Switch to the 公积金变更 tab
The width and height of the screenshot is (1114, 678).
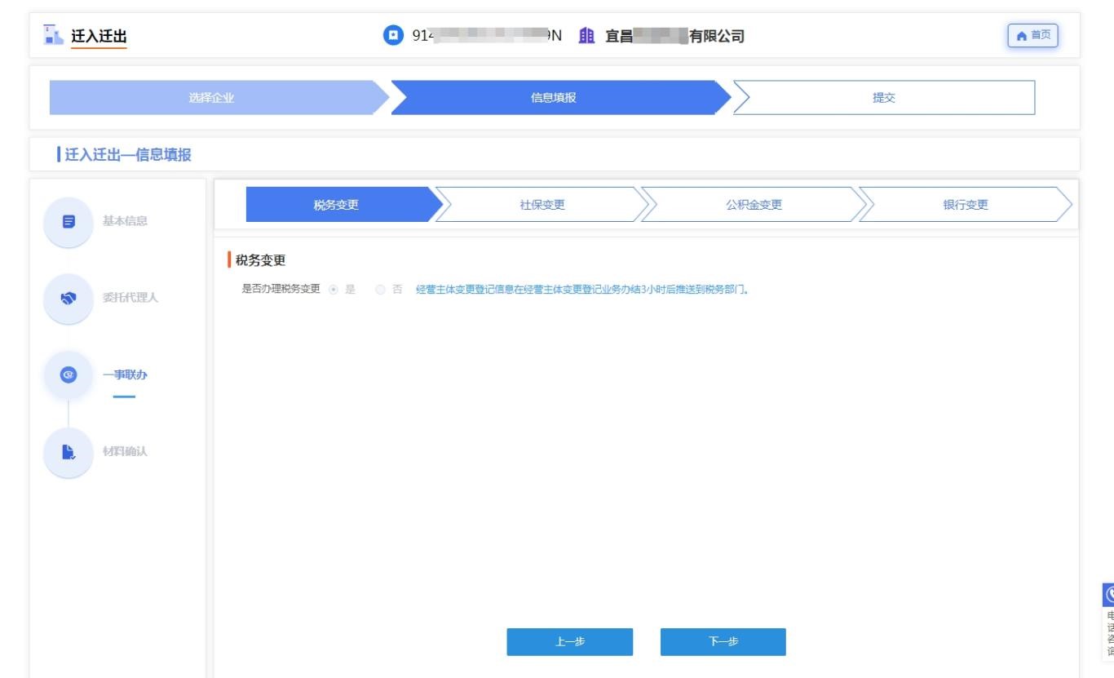pyautogui.click(x=754, y=205)
